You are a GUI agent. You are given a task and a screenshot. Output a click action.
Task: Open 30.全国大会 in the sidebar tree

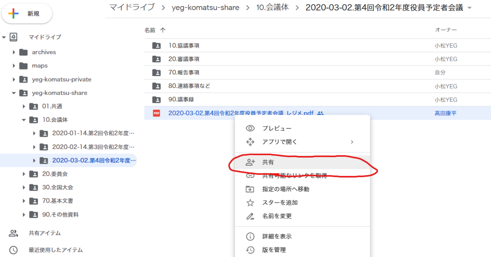(58, 187)
